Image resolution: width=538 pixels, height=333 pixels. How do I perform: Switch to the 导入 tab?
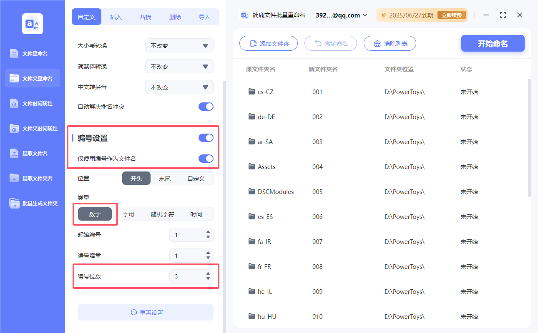click(x=205, y=17)
